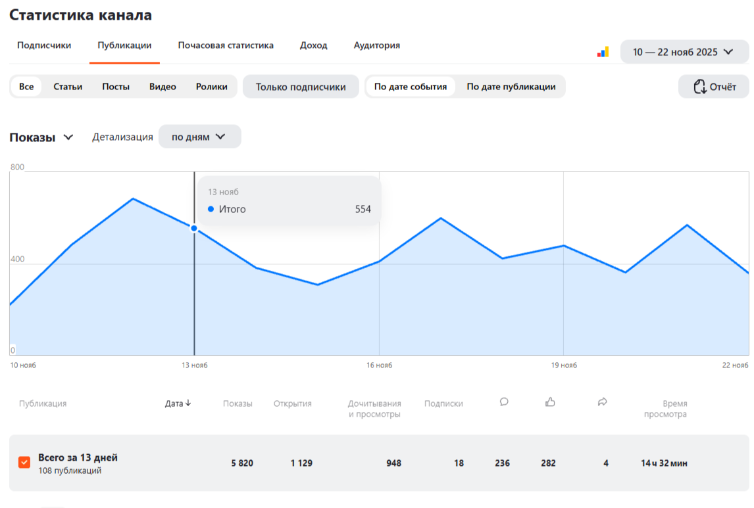Click the shares count 4

pyautogui.click(x=606, y=463)
